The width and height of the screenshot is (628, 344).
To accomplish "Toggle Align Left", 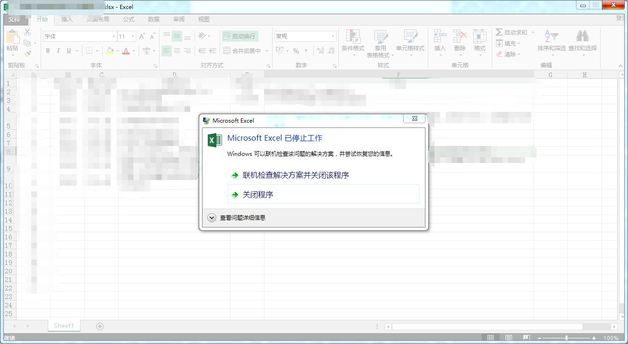I will tap(167, 51).
